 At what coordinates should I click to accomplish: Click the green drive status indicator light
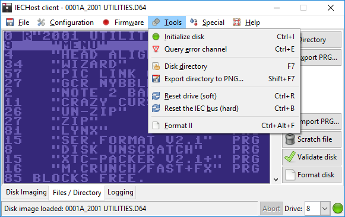pyautogui.click(x=337, y=208)
